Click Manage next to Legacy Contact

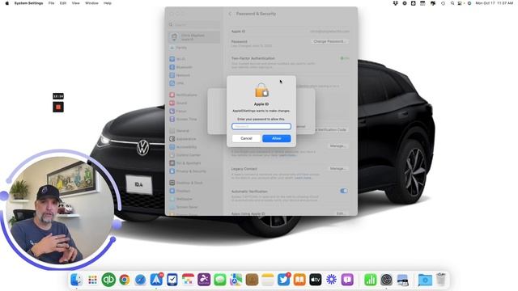(x=338, y=168)
